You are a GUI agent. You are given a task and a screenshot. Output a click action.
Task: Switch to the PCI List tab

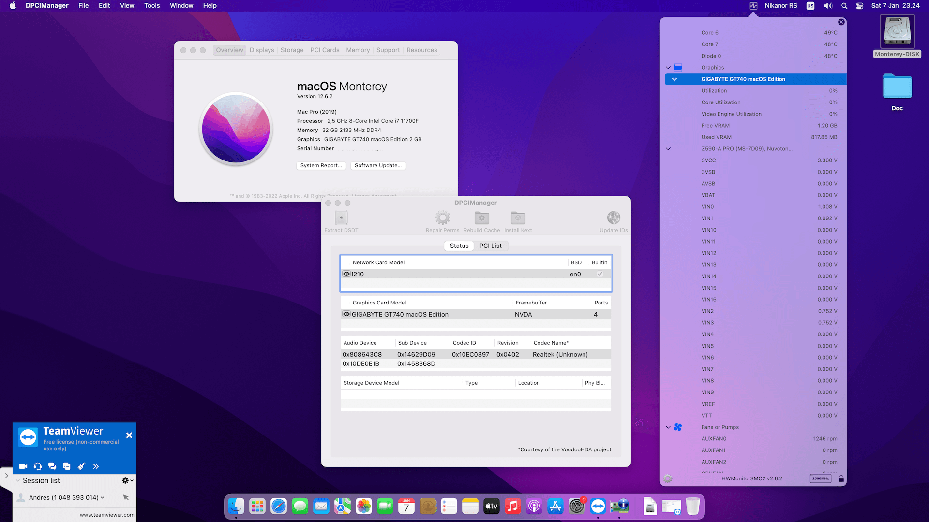point(490,246)
